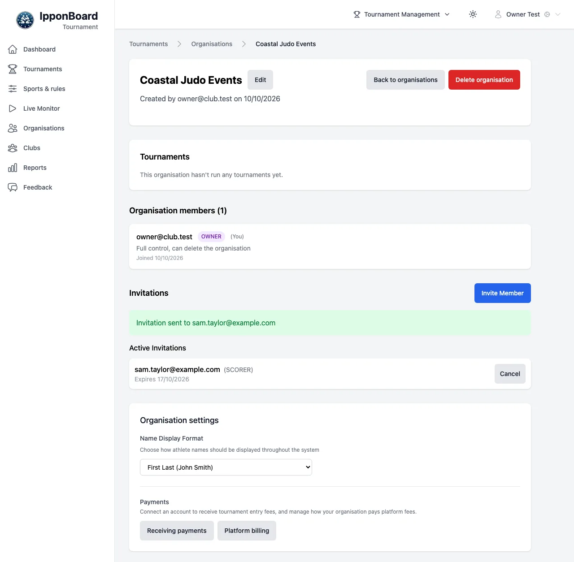Expand the Owner Test account chevron

[558, 14]
